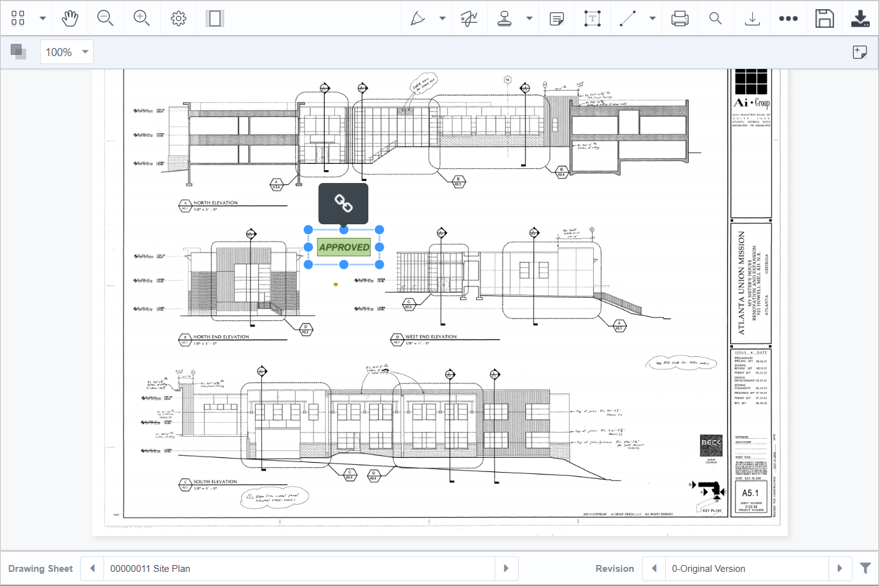Select the Hand pan tool
The width and height of the screenshot is (879, 586).
pyautogui.click(x=70, y=18)
